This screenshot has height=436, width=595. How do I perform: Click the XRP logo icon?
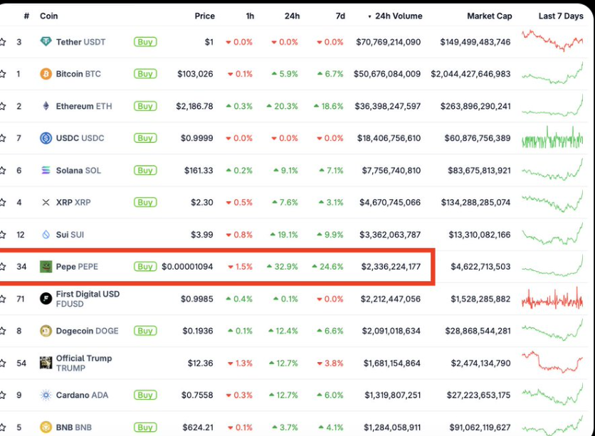(x=46, y=203)
